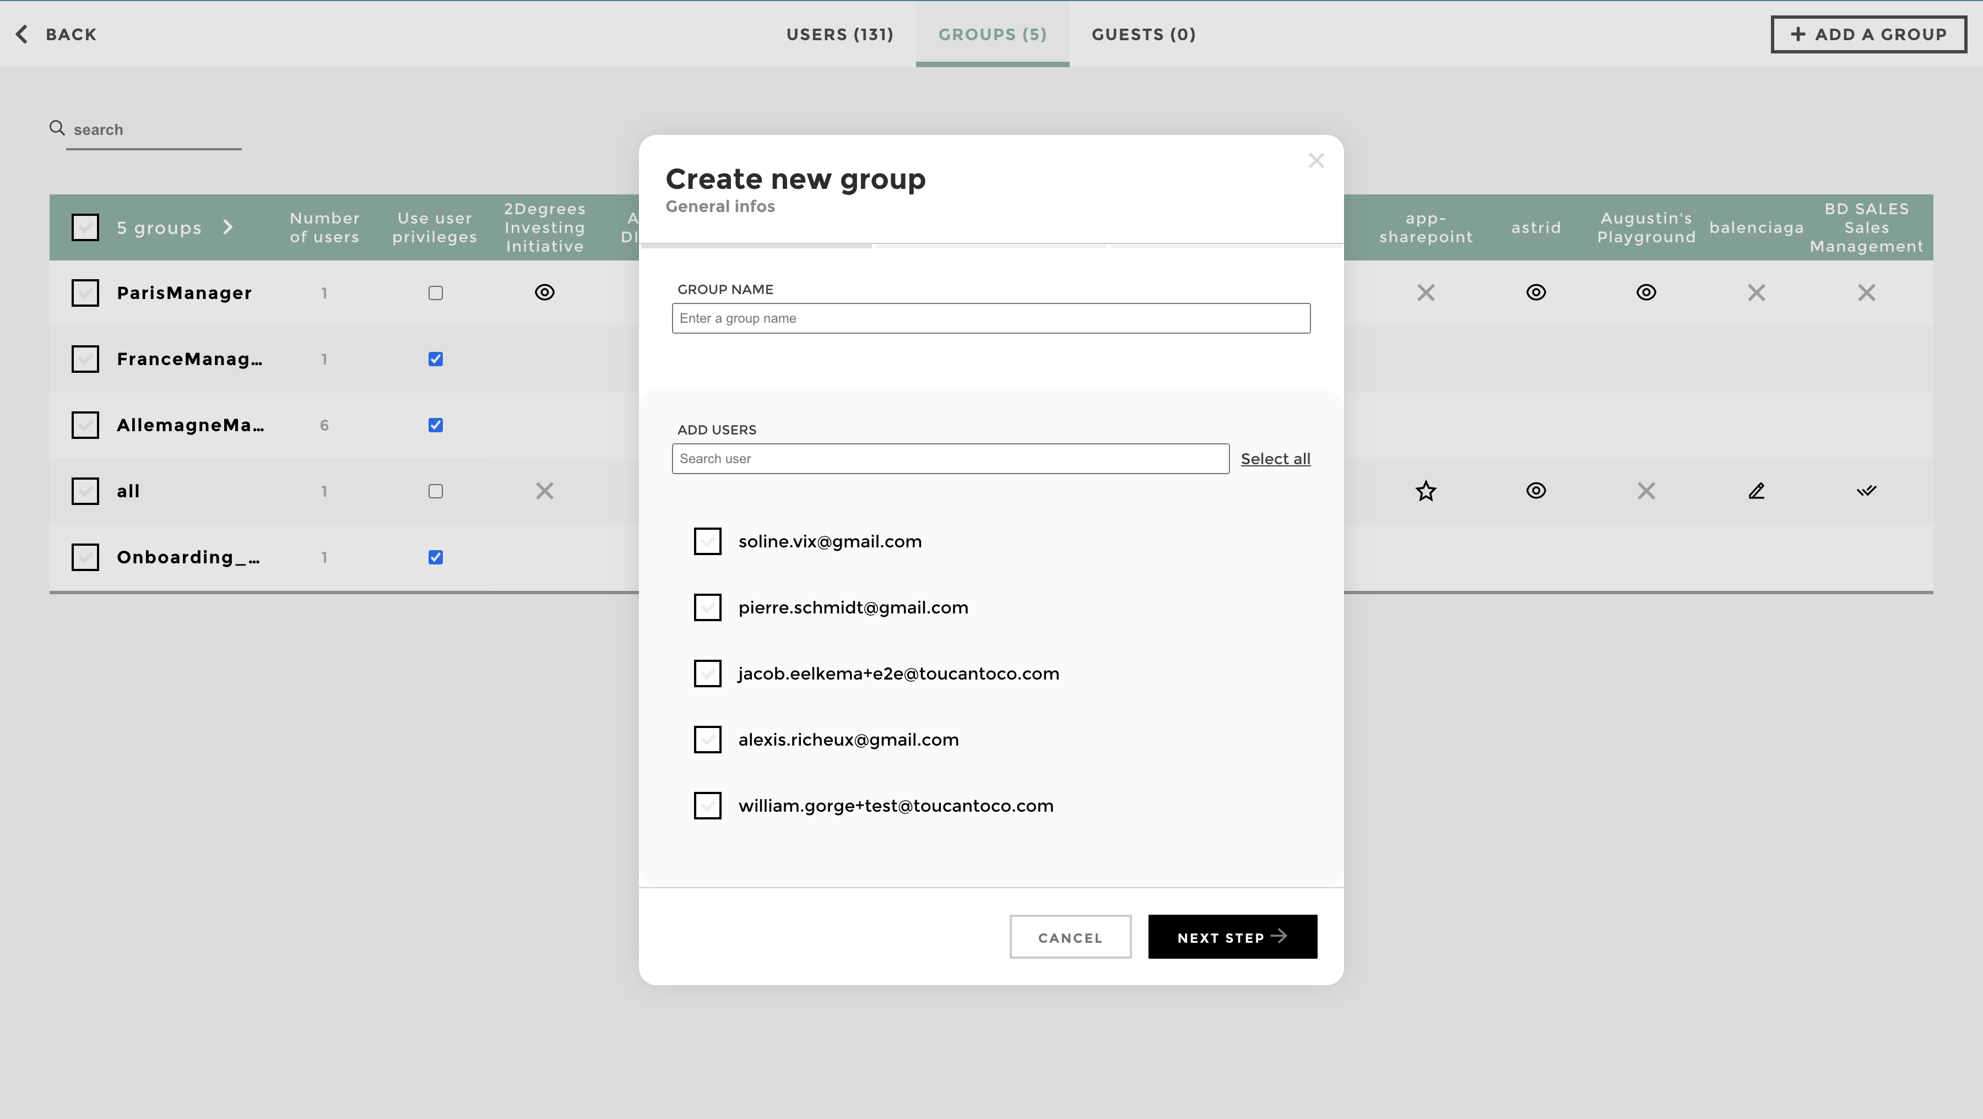Click the star icon for the all group under astrid

(1426, 490)
